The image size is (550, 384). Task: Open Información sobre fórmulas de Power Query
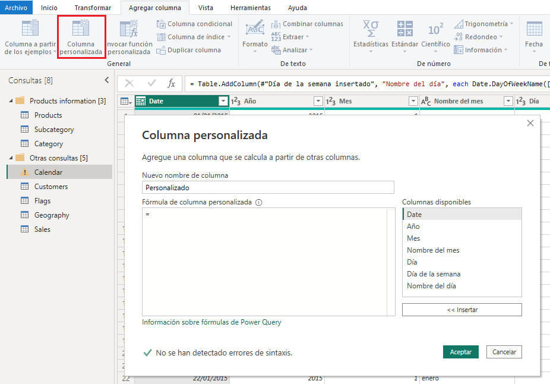tap(211, 322)
